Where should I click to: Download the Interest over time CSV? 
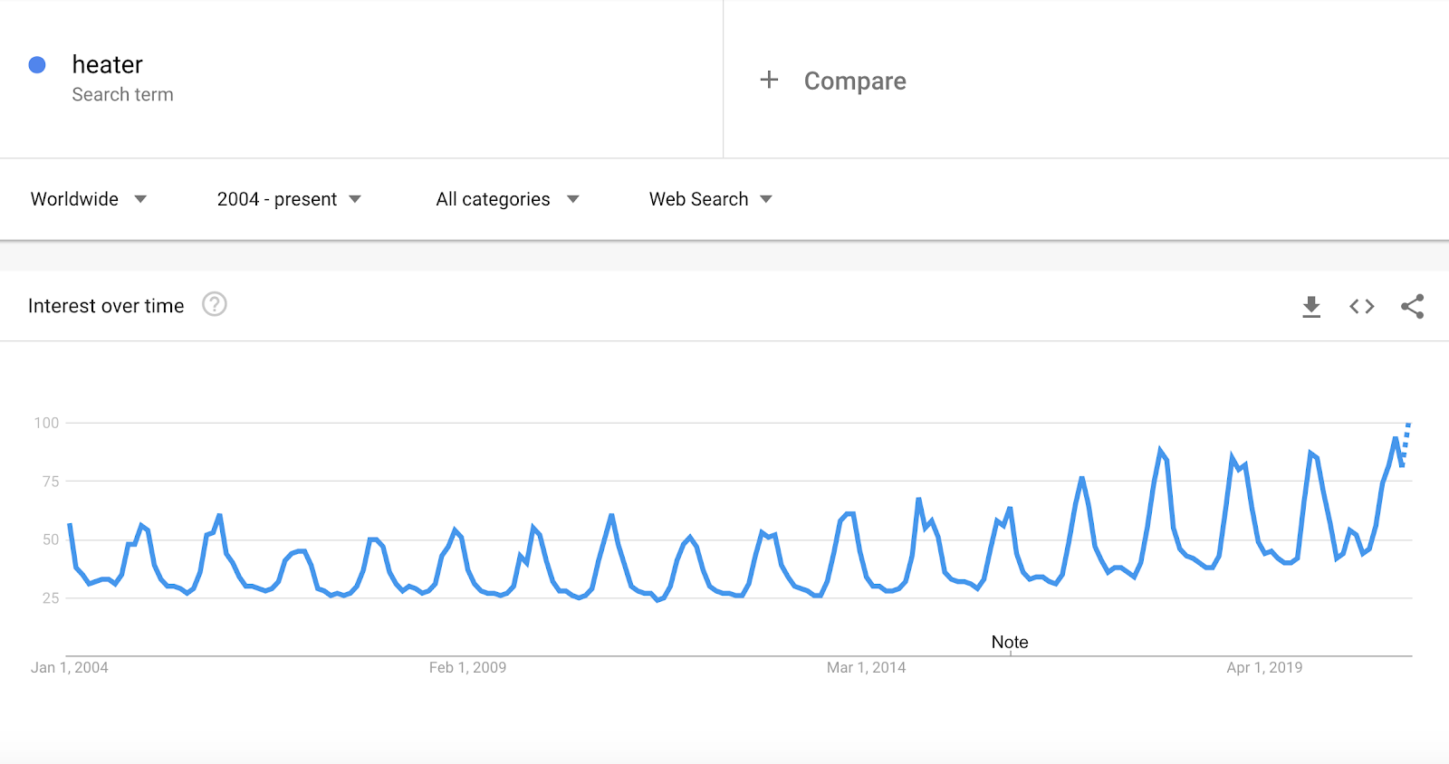click(1310, 307)
